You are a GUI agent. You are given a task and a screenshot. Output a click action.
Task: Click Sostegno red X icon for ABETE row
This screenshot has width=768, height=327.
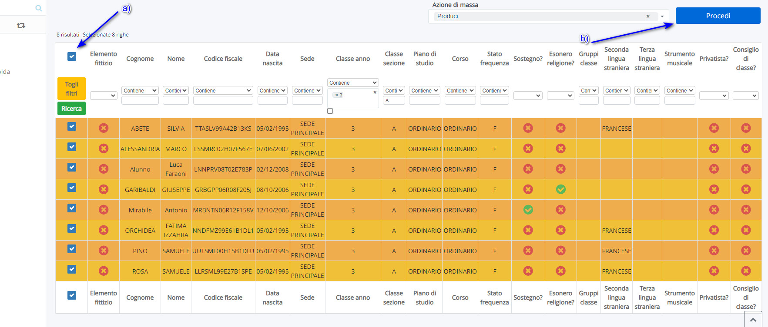tap(528, 128)
